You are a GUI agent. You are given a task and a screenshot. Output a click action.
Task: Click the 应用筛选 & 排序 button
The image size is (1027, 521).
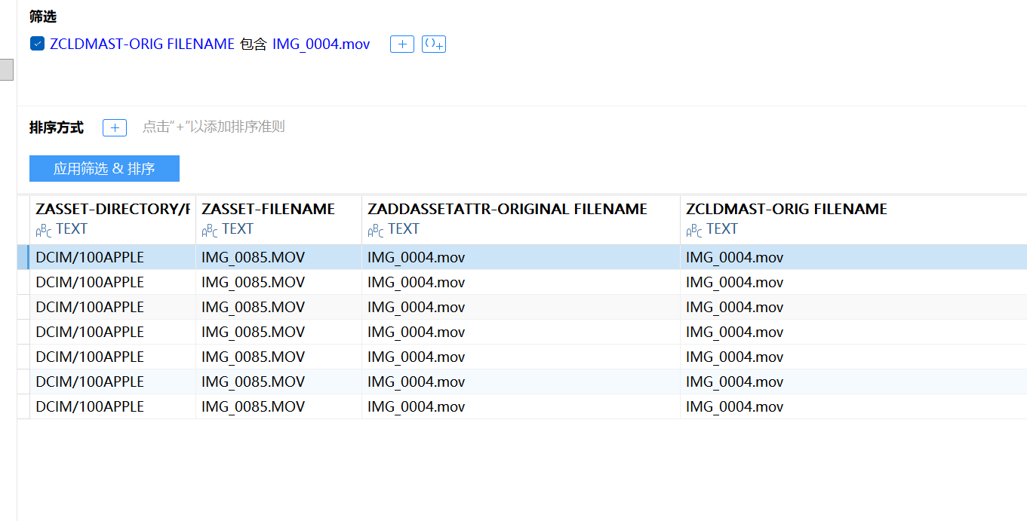click(x=104, y=168)
